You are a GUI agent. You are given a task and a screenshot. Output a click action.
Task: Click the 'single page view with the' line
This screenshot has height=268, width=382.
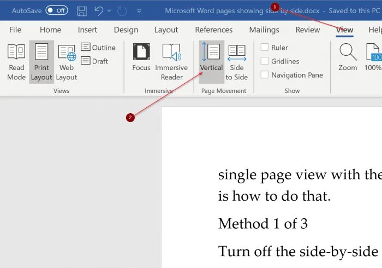[300, 175]
